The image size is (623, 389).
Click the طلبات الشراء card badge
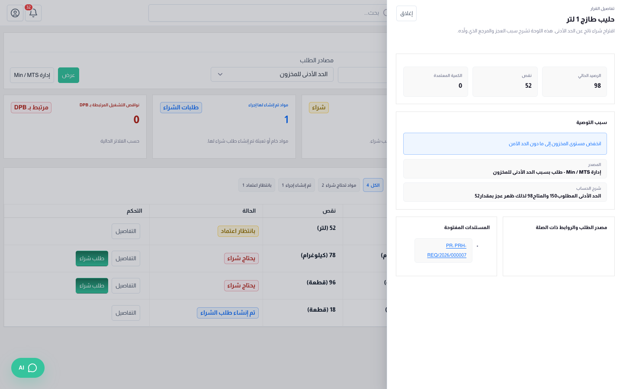(181, 108)
